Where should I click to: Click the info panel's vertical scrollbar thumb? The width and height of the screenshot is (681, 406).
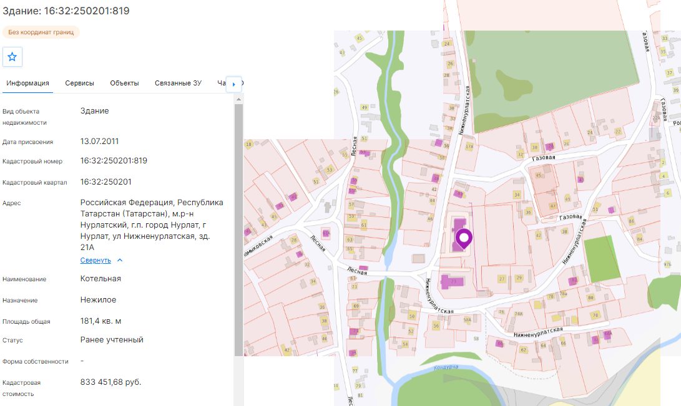(238, 230)
